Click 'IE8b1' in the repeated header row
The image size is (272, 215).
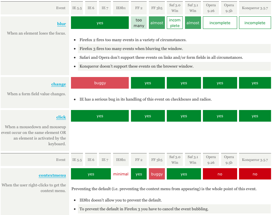121,160
